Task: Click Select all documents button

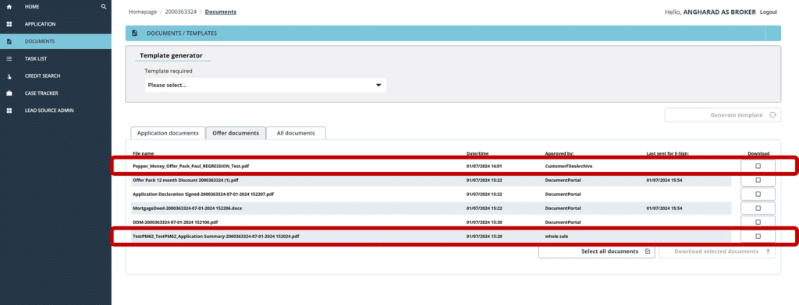Action: point(597,251)
